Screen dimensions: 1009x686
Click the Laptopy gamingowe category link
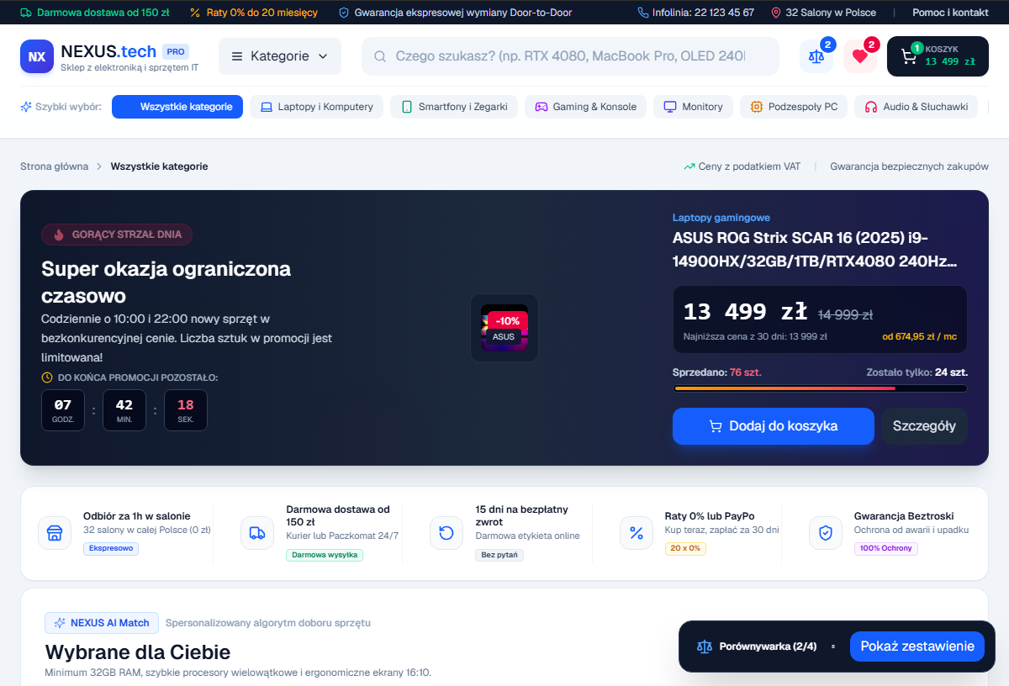[x=721, y=218]
